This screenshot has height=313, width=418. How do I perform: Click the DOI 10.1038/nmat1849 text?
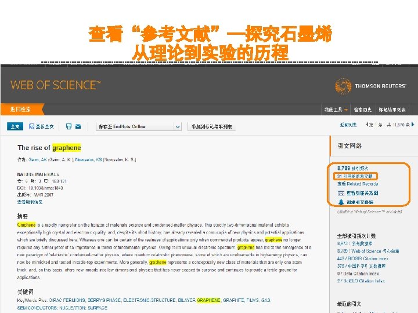point(40,188)
